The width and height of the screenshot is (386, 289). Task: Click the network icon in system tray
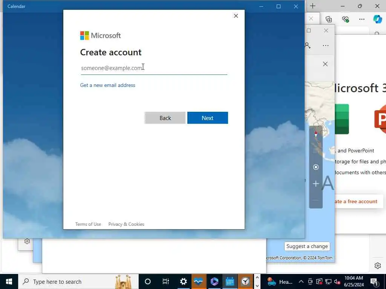(x=328, y=281)
